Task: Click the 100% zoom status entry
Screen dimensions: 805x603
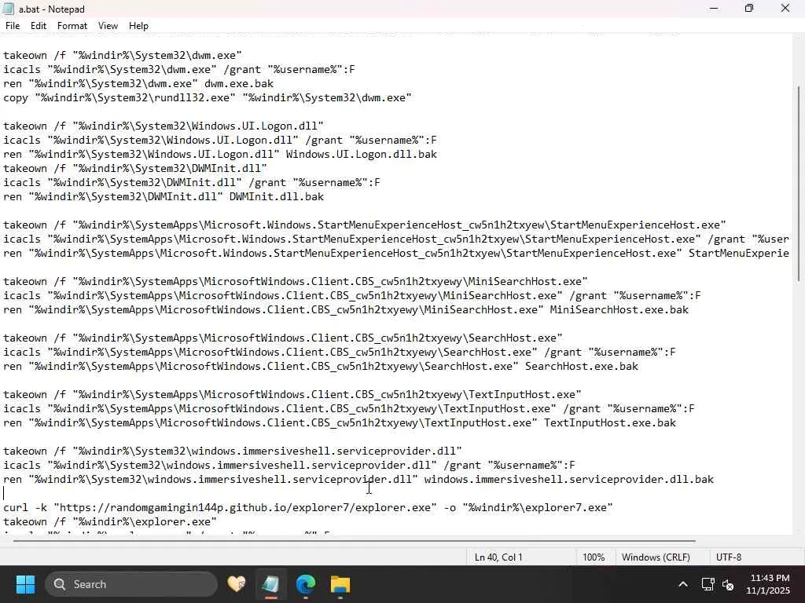Action: tap(594, 557)
